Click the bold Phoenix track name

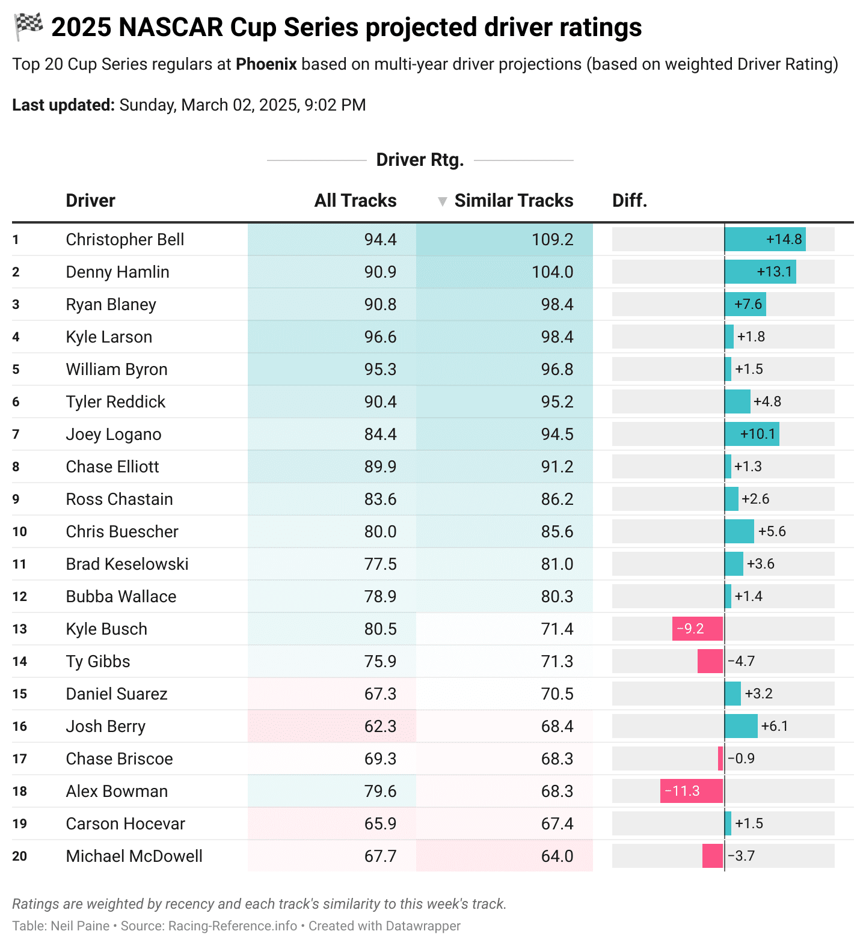(266, 64)
